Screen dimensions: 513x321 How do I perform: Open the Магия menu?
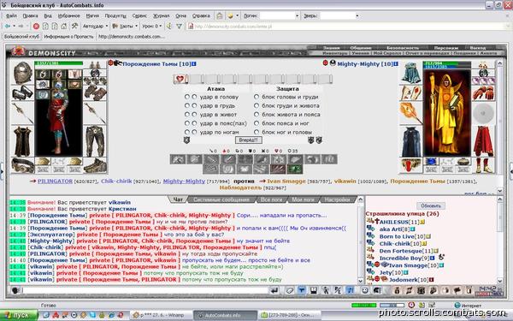[92, 15]
